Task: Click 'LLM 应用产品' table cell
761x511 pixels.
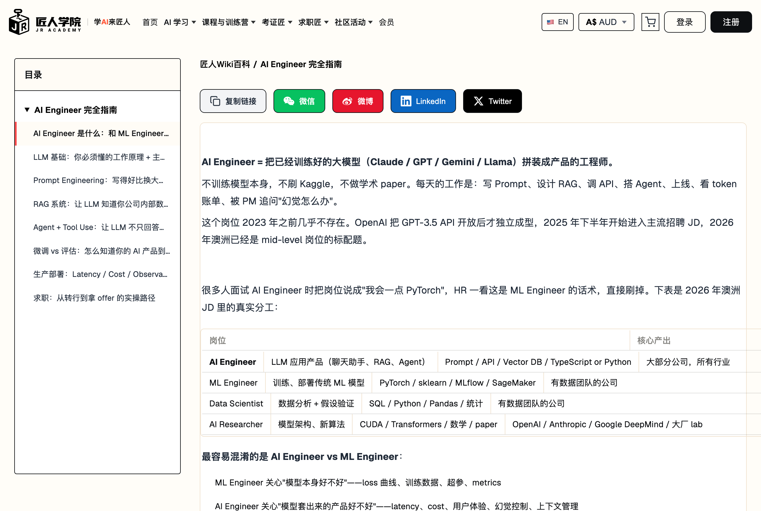Action: tap(350, 362)
